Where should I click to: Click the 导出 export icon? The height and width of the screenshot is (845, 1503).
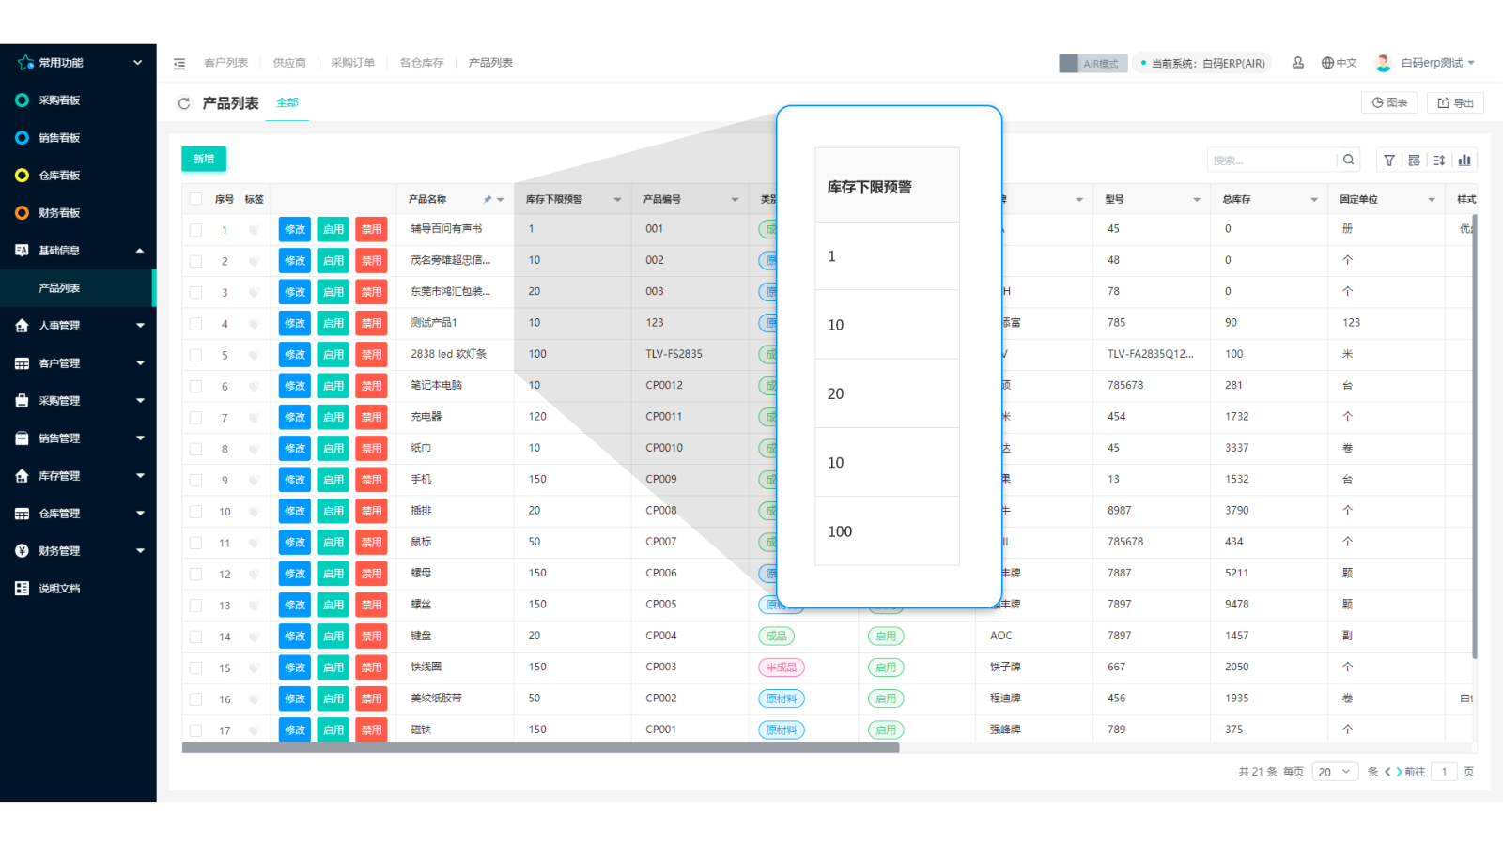click(1455, 102)
